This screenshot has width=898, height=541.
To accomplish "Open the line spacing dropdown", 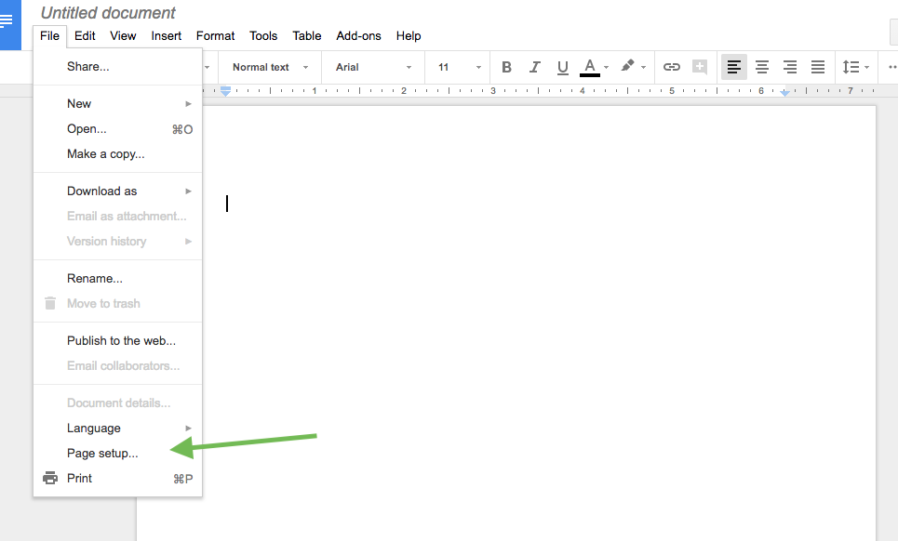I will [855, 67].
